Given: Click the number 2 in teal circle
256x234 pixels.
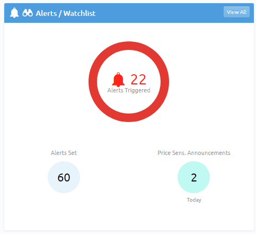Looking at the screenshot, I should (194, 177).
